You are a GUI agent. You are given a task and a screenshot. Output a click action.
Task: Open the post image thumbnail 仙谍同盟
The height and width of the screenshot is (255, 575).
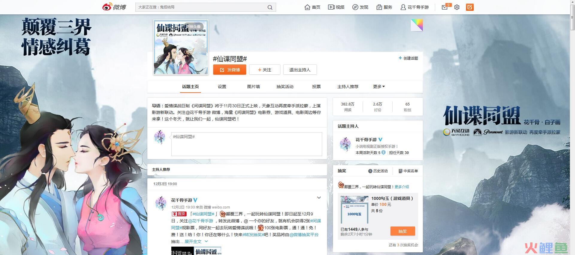(x=196, y=251)
